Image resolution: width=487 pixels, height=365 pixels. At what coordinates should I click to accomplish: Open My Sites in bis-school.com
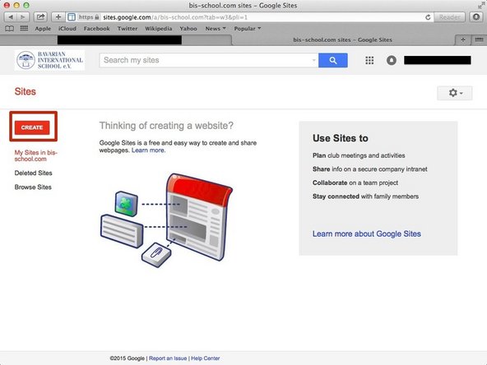35,156
